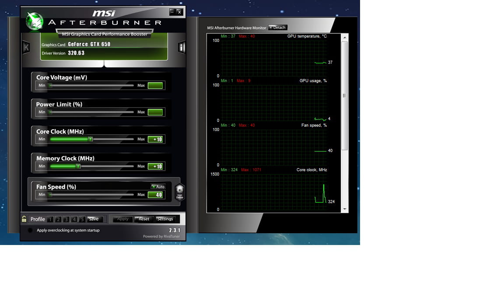Click the Memory Clock slider handle
Viewport: 504px width, 283px height.
point(78,166)
